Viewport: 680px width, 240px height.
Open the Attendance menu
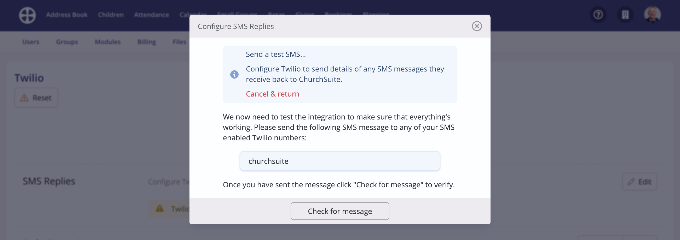coord(151,15)
